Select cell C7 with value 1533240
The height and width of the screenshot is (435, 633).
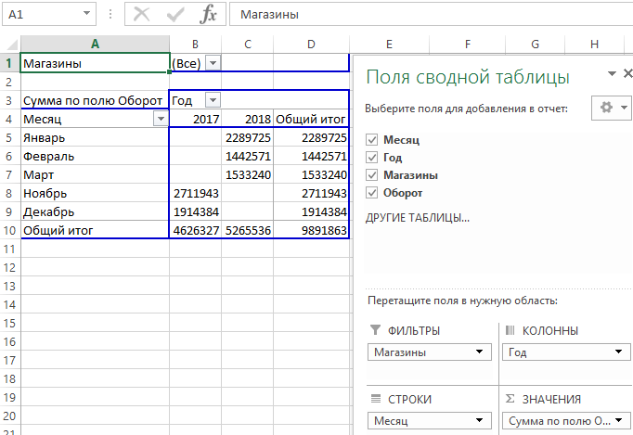tap(248, 174)
